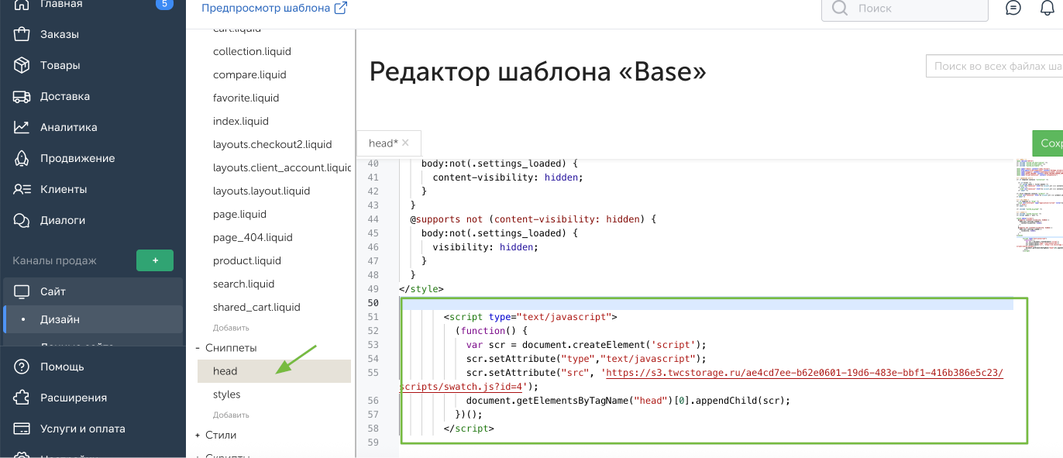Open notifications bell icon
1063x458 pixels.
point(1047,9)
